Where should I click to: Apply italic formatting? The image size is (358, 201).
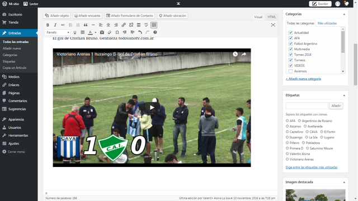tap(55, 25)
